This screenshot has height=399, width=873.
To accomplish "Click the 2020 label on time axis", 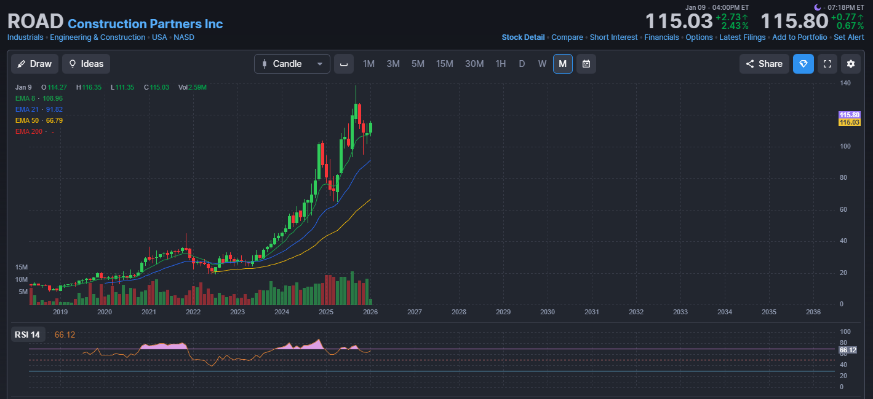I will (105, 312).
